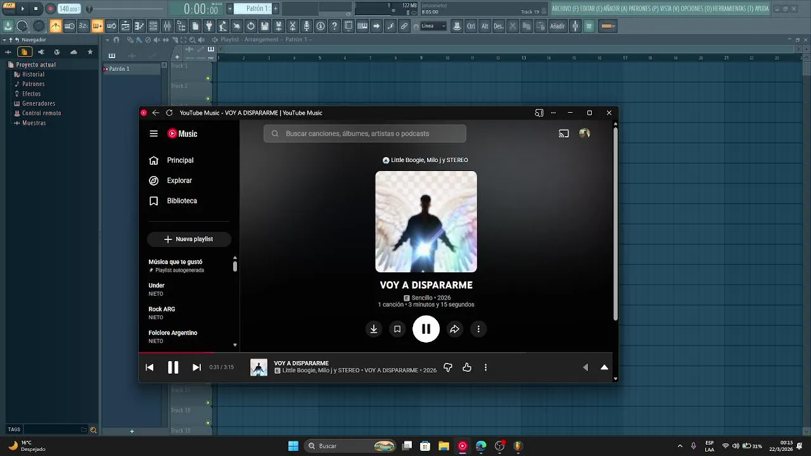Click the FL Studio stop button
811x456 pixels.
point(36,9)
